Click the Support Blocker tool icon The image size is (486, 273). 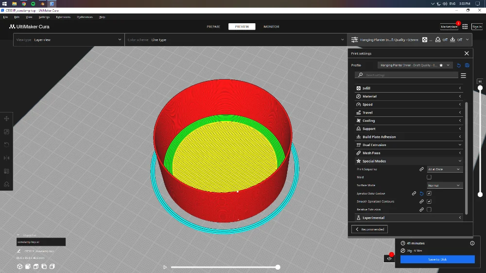coord(6,184)
